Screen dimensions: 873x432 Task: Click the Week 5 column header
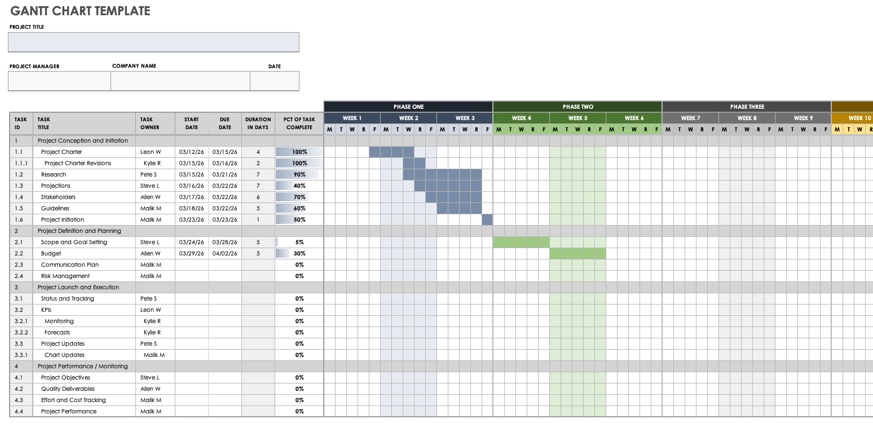(577, 118)
